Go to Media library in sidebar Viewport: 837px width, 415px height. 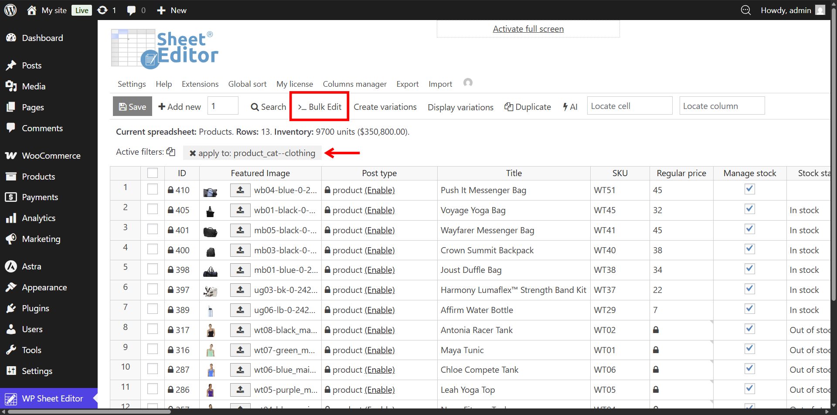click(34, 86)
